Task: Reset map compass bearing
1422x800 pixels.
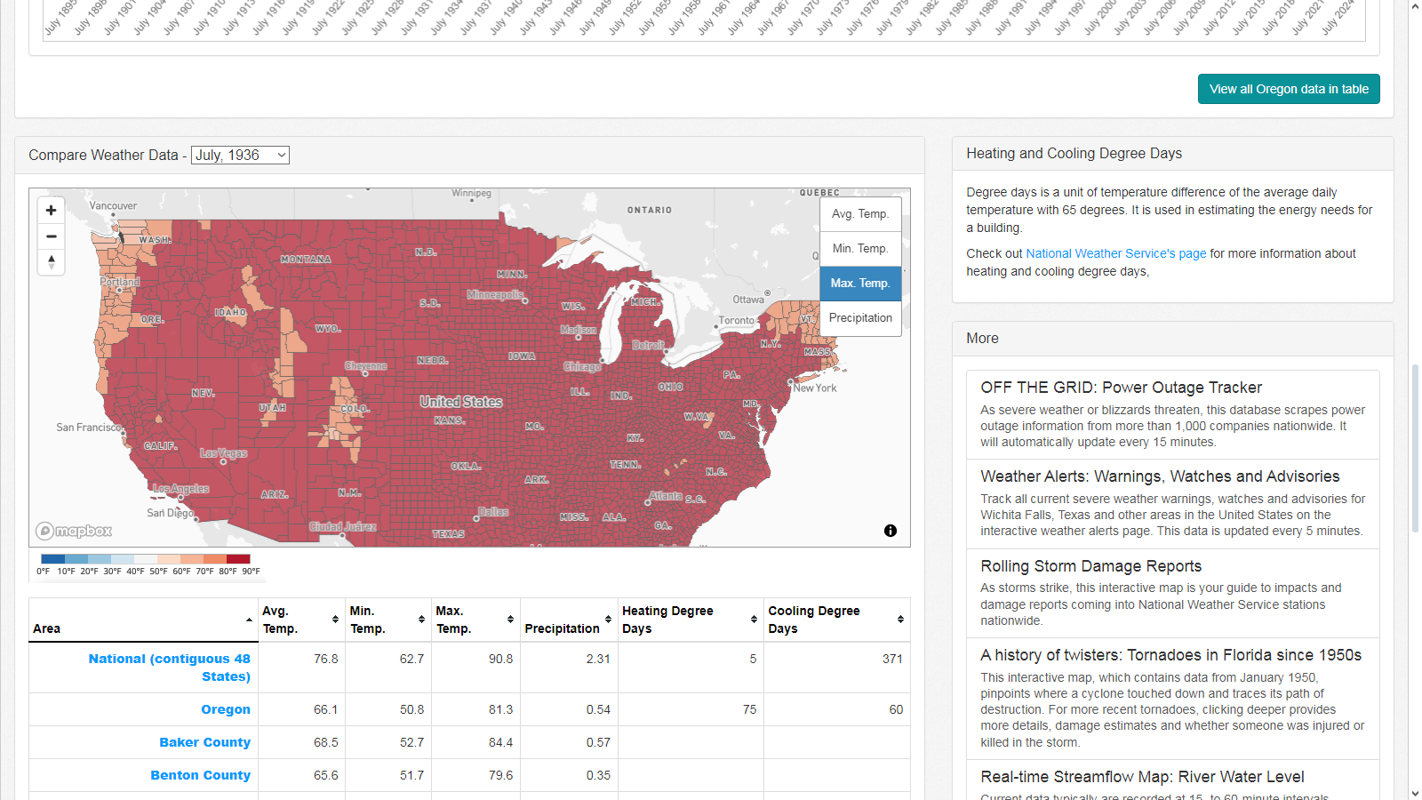Action: tap(51, 262)
